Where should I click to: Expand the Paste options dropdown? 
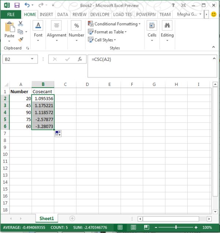[9, 41]
